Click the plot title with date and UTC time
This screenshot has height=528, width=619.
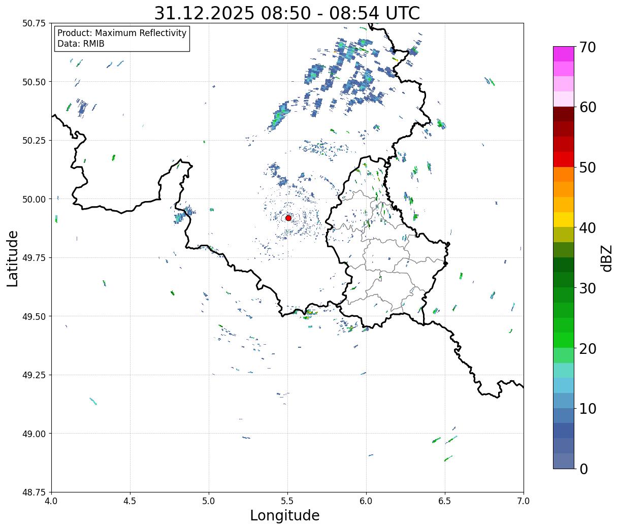click(287, 13)
